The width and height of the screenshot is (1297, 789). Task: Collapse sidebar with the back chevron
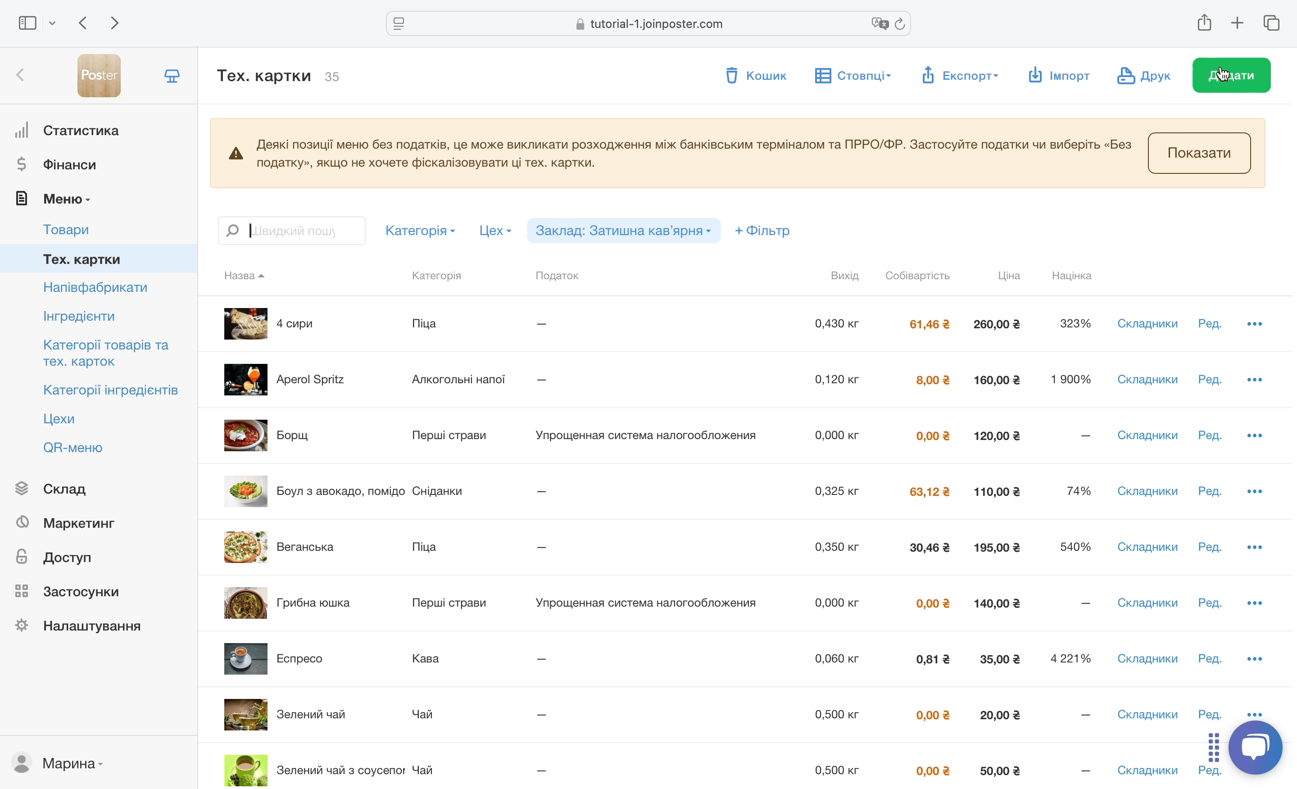click(21, 75)
